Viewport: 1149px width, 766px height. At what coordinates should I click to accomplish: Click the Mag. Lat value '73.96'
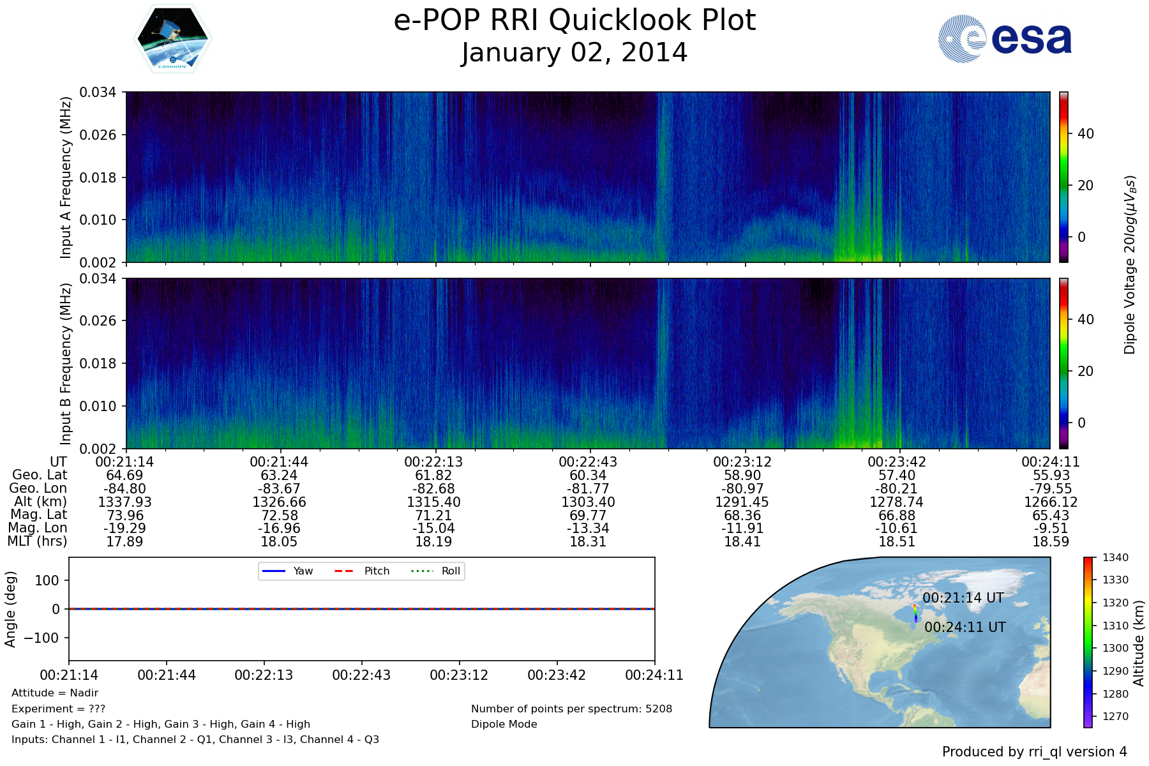pyautogui.click(x=124, y=516)
